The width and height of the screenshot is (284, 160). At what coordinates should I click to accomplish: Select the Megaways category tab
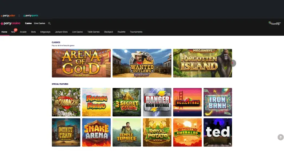pyautogui.click(x=46, y=32)
